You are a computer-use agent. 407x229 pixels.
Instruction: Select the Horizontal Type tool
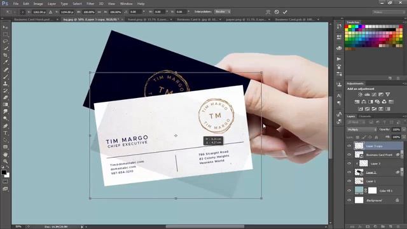(5, 133)
